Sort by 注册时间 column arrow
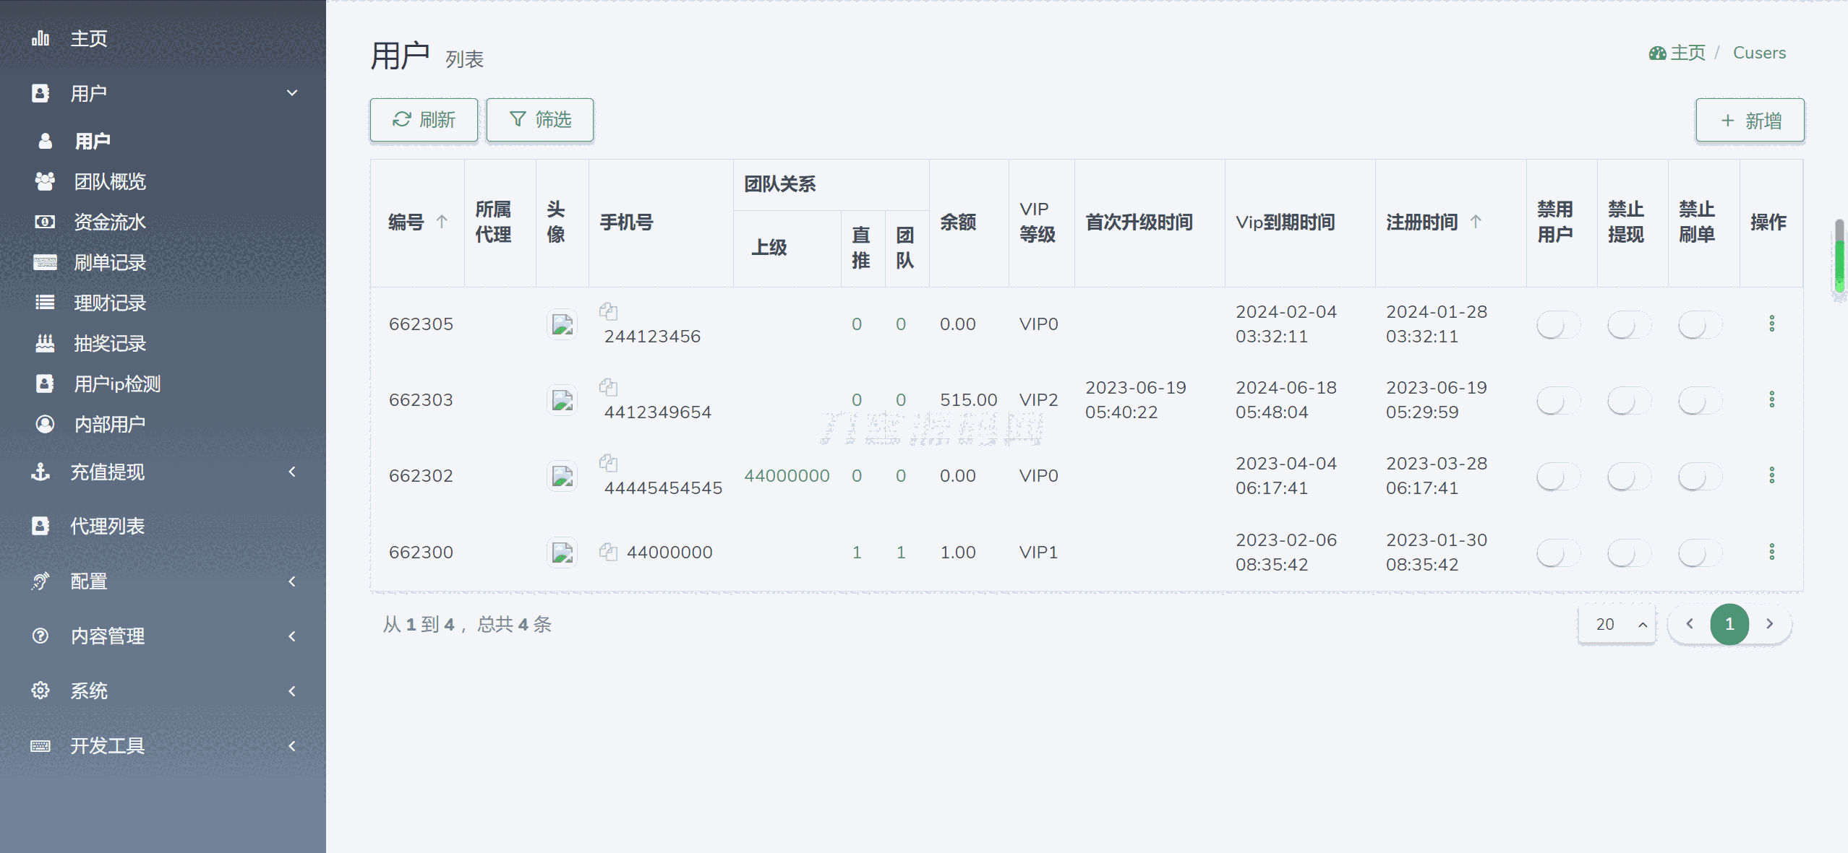This screenshot has width=1848, height=853. click(x=1476, y=222)
